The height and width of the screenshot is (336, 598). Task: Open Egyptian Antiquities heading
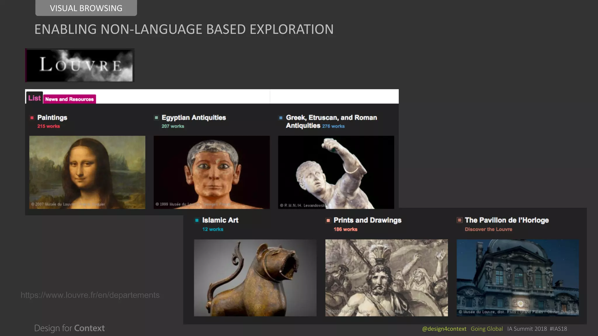pyautogui.click(x=194, y=118)
